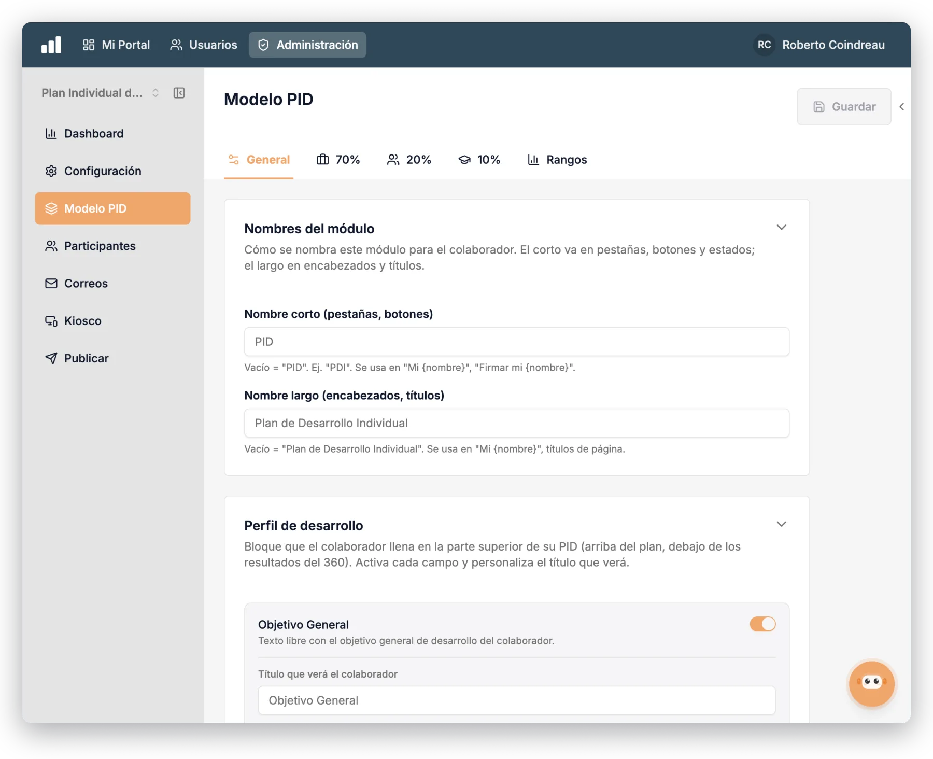Disable the Objetivo General toggle
Viewport: 933px width, 759px height.
click(762, 624)
